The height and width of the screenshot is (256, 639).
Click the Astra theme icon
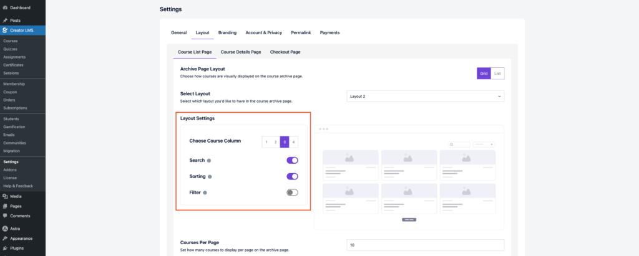point(5,229)
